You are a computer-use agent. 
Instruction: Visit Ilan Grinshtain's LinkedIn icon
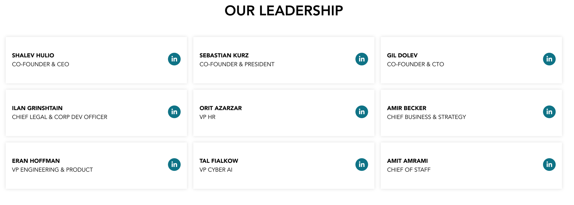click(174, 112)
